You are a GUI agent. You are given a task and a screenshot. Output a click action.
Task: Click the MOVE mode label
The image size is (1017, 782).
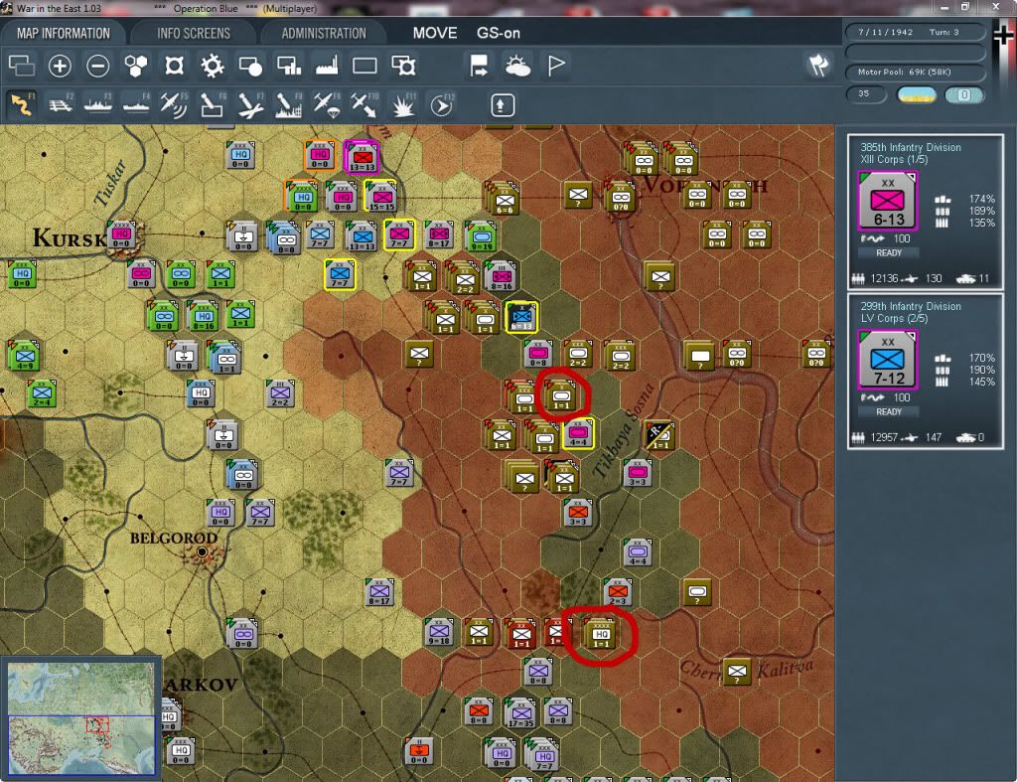click(435, 33)
